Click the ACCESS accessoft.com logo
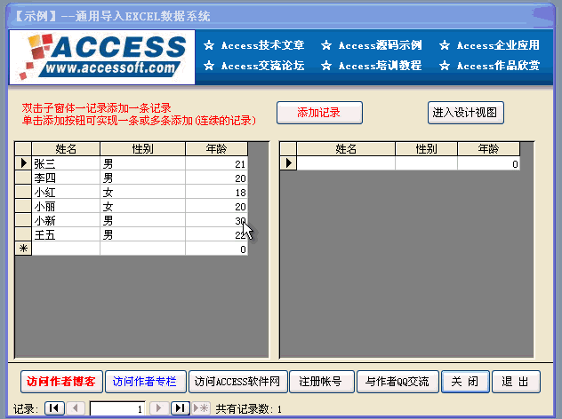 102,57
